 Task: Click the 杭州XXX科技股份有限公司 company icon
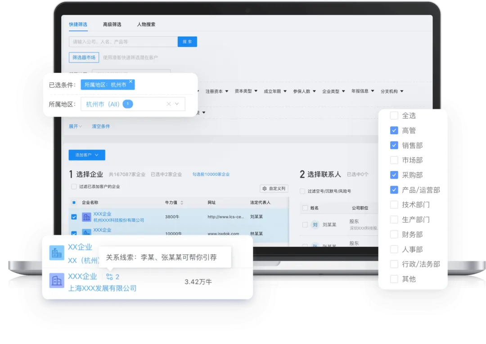[x=86, y=217]
